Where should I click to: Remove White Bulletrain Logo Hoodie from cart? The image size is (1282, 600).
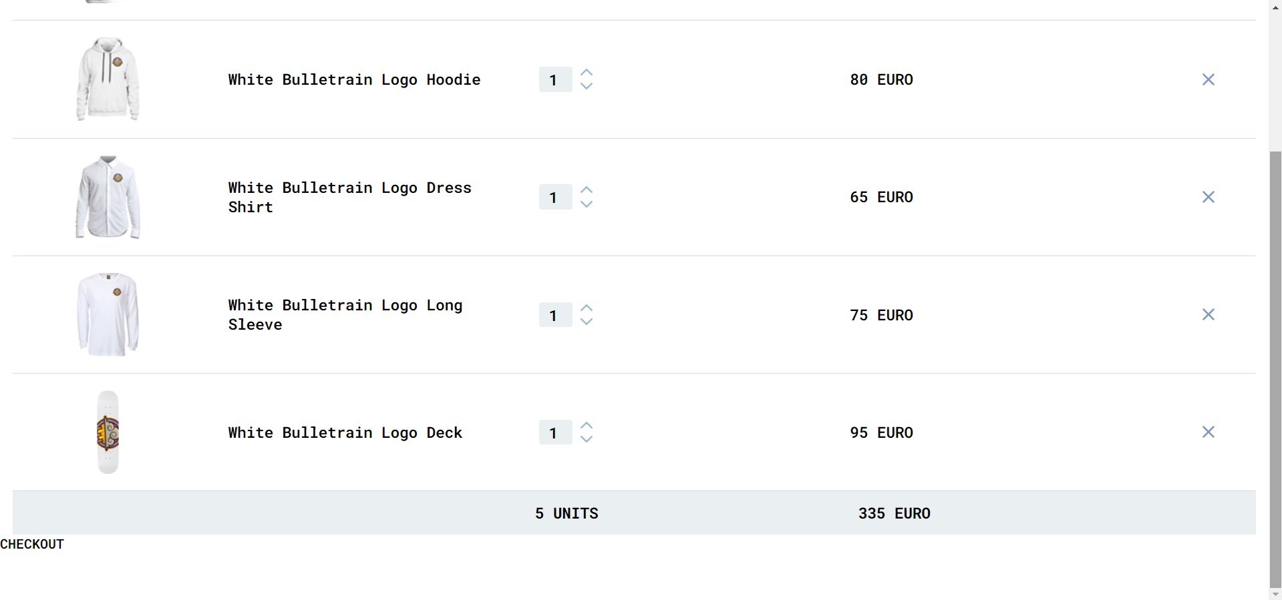pos(1208,79)
